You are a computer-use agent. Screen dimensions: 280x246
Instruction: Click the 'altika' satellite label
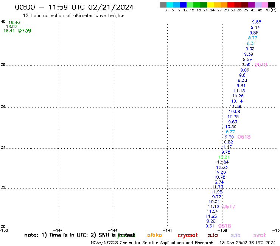tap(154, 235)
